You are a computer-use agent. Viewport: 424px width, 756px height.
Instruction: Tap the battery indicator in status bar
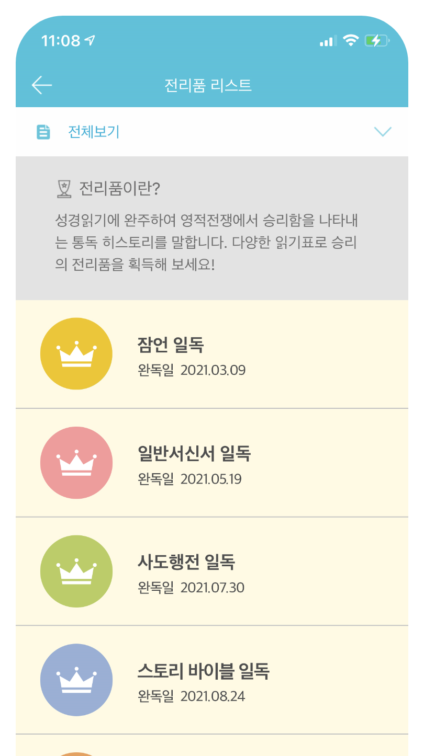point(377,40)
